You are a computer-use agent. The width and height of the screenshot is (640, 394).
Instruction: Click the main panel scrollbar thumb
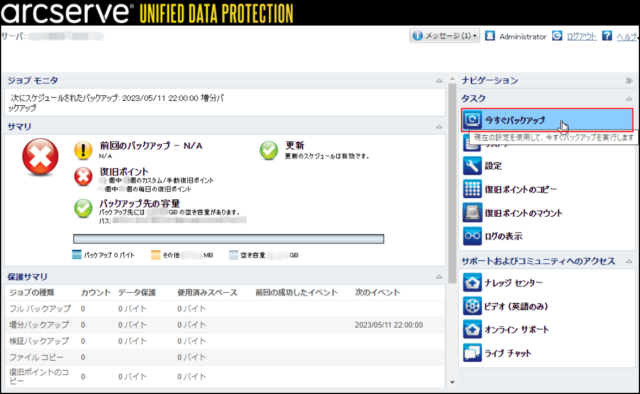point(452,183)
